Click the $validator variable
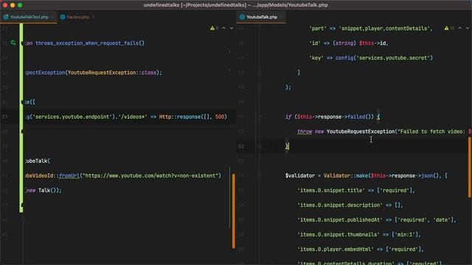This screenshot has height=265, width=472. click(300, 175)
